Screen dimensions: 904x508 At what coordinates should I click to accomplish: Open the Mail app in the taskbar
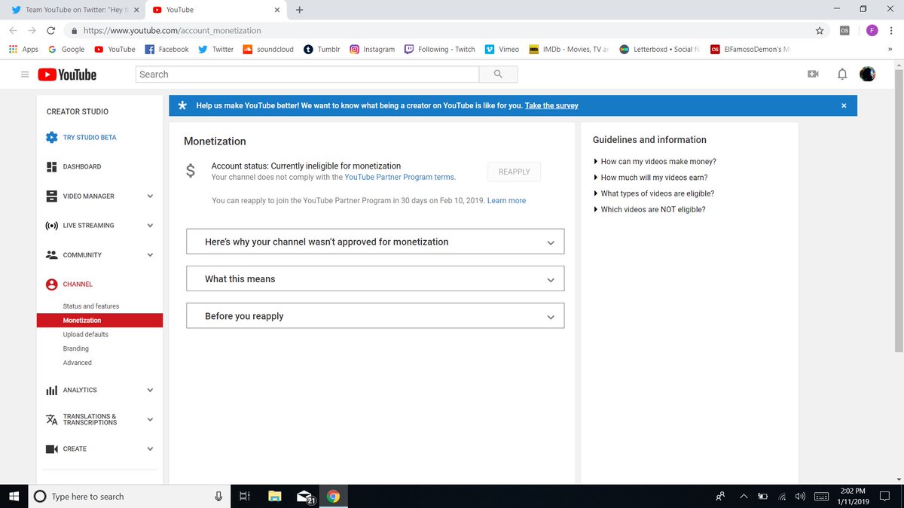pyautogui.click(x=305, y=496)
